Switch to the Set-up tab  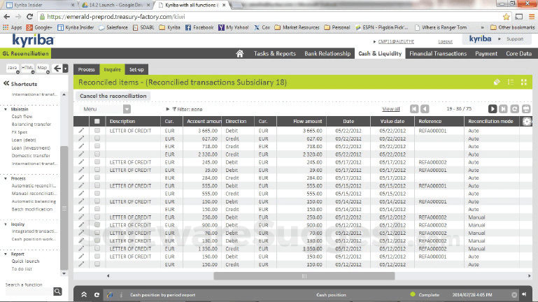[136, 69]
